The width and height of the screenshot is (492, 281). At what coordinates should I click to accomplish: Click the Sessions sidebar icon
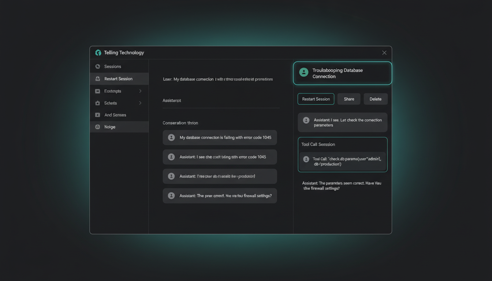(x=97, y=67)
